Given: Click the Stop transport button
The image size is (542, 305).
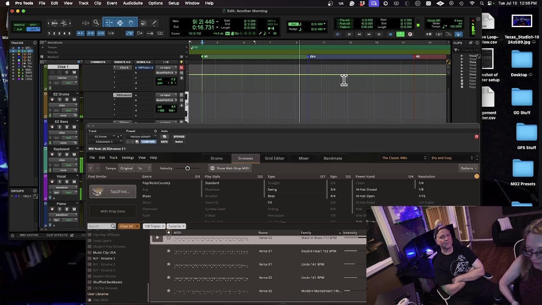Looking at the screenshot, I should pos(390,34).
